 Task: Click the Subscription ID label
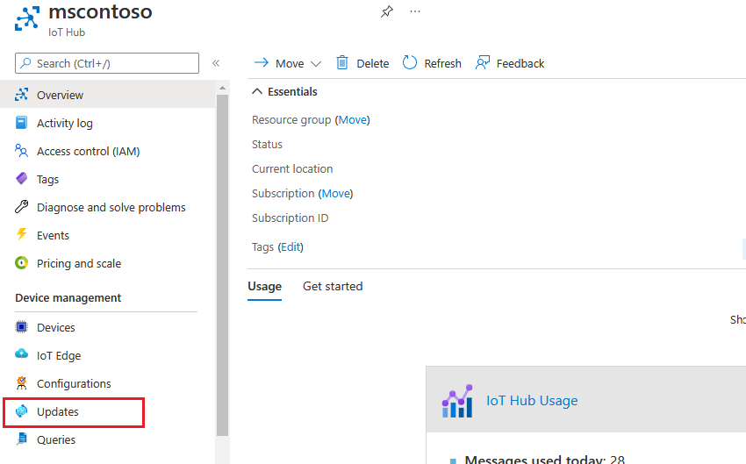pos(290,218)
